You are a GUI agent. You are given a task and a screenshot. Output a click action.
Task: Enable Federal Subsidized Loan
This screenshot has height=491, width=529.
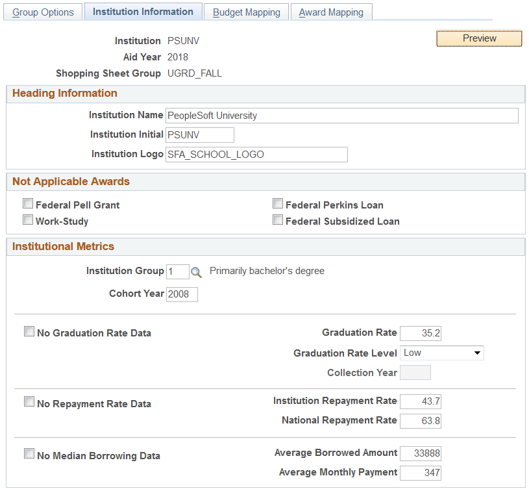pyautogui.click(x=278, y=220)
